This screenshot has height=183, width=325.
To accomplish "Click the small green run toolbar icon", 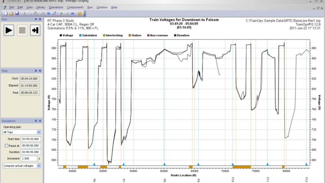I will pos(61,14).
